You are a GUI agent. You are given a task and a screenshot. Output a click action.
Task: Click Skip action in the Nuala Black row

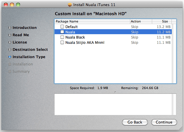pyautogui.click(x=134, y=37)
